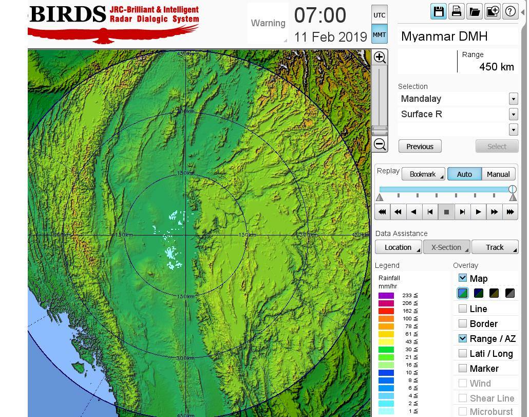
Task: Click the Track data assistance button
Action: point(495,247)
